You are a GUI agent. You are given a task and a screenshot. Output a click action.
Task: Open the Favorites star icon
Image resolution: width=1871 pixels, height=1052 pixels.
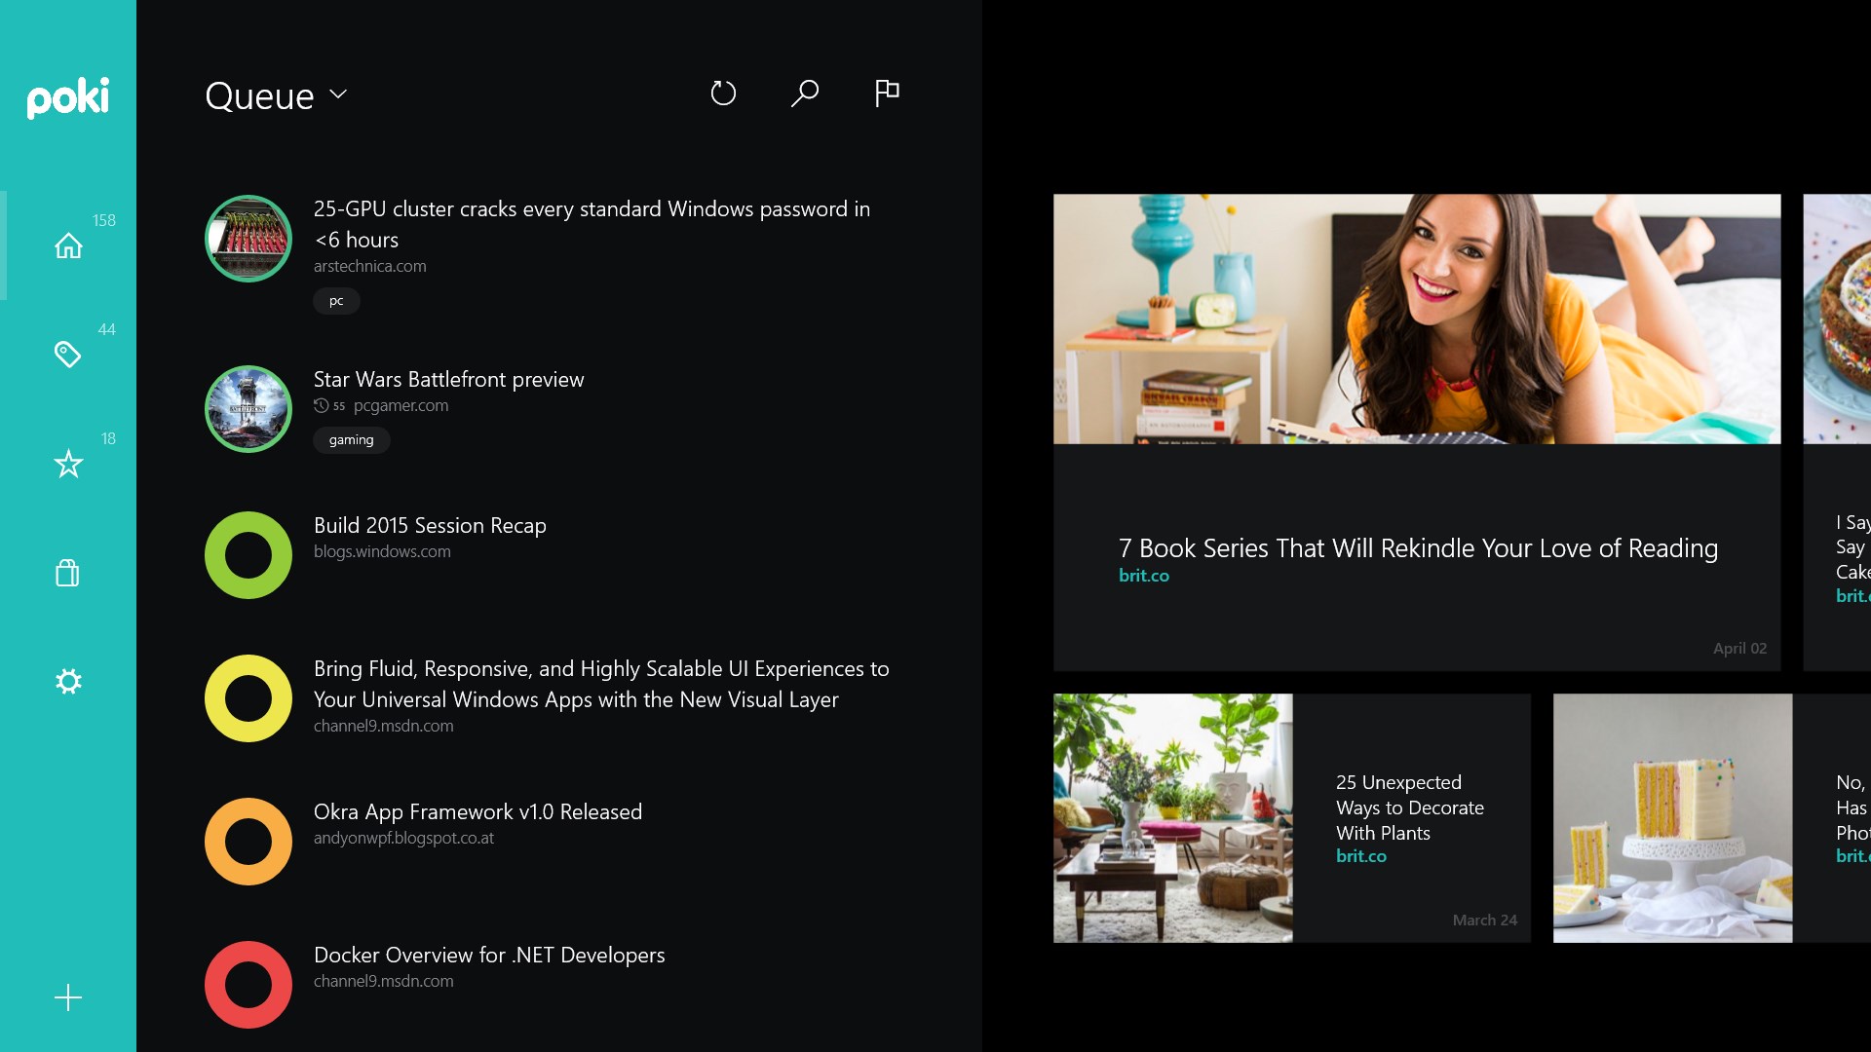68,464
